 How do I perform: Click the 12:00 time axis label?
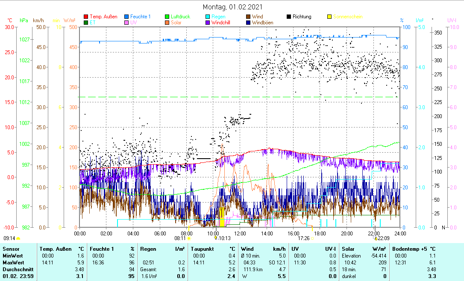coord(240,233)
